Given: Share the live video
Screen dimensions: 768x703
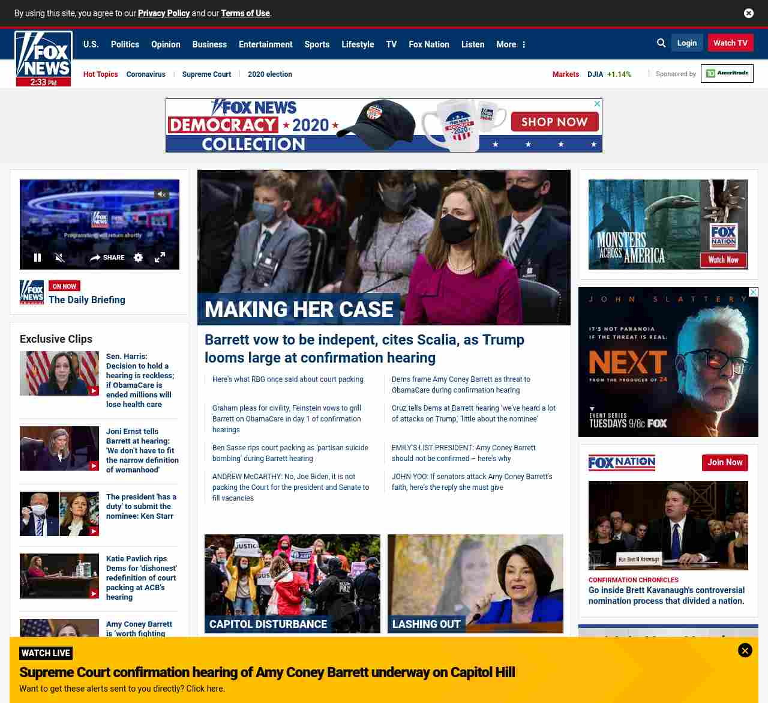Looking at the screenshot, I should 107,258.
